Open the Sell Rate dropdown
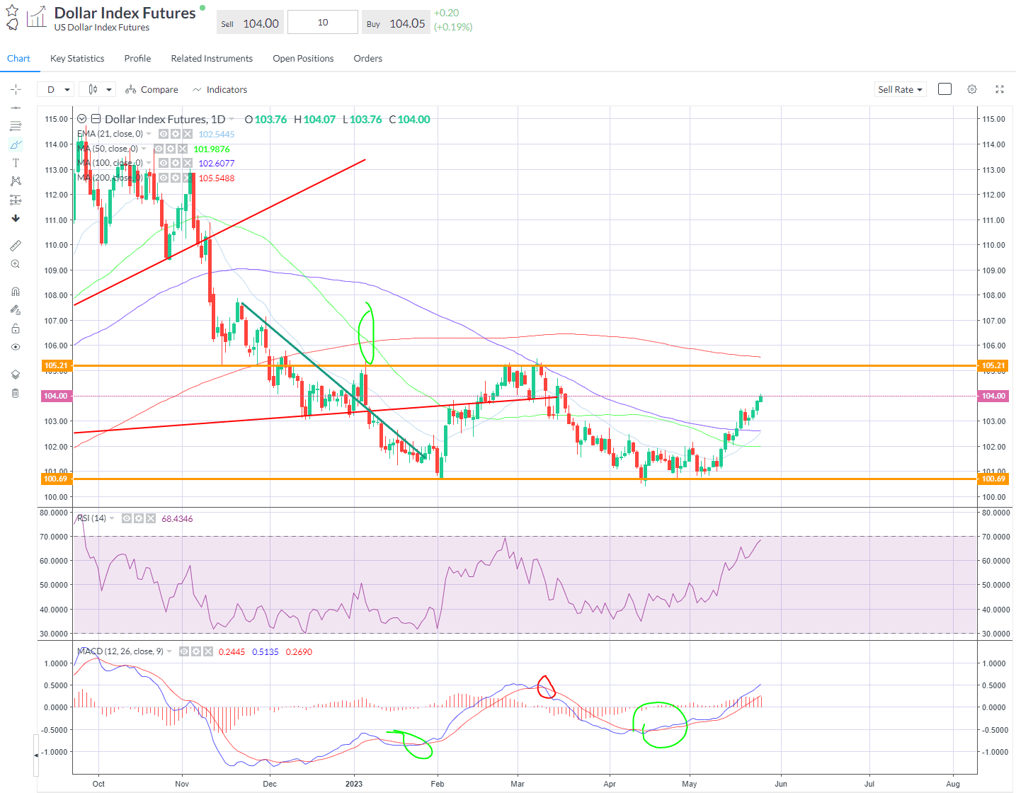 coord(900,89)
